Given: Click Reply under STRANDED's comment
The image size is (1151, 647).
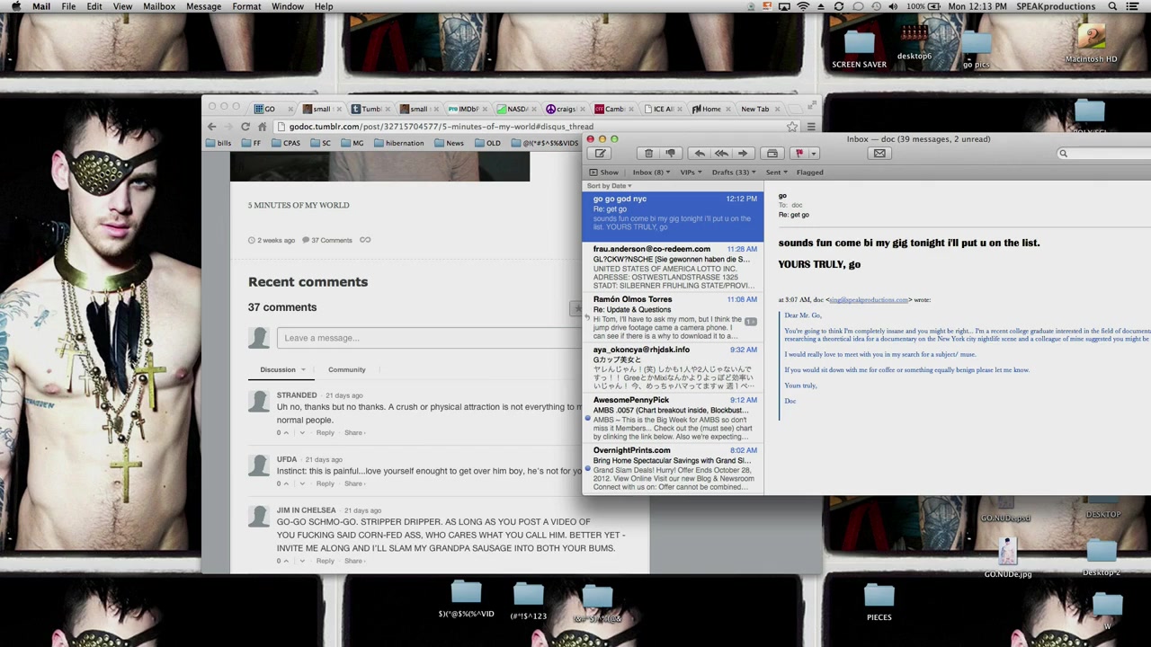Looking at the screenshot, I should 325,433.
